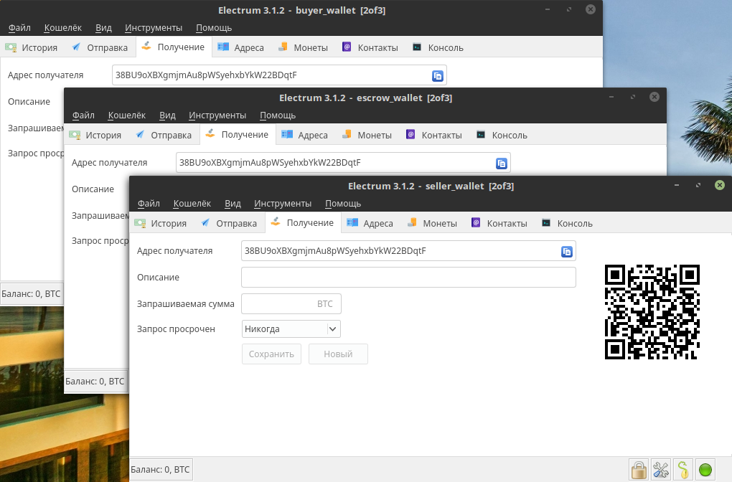Click the address field in seller_wallet window
This screenshot has height=482, width=732.
coord(408,251)
